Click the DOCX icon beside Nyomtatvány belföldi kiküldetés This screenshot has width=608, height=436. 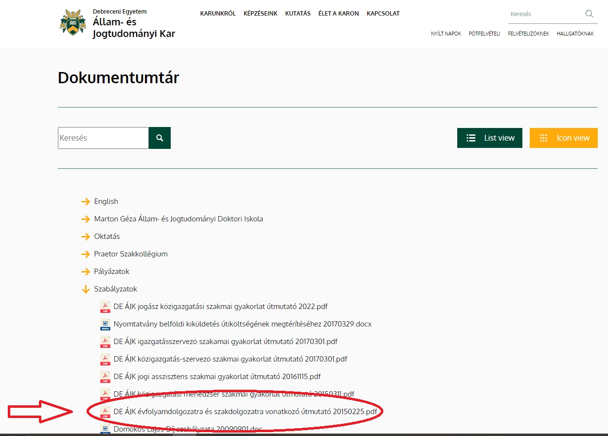point(106,324)
